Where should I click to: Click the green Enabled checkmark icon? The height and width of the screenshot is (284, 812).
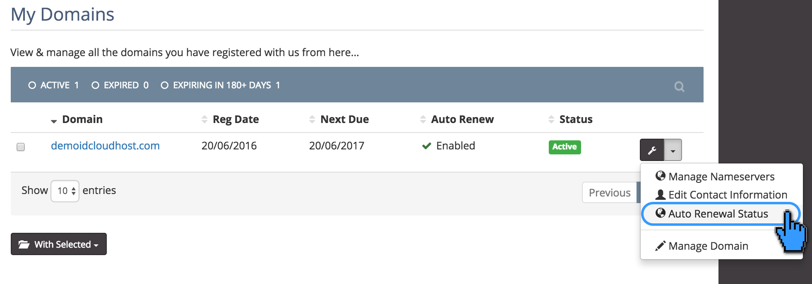426,146
